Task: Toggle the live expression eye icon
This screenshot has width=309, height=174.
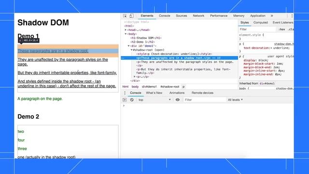Action: click(178, 100)
